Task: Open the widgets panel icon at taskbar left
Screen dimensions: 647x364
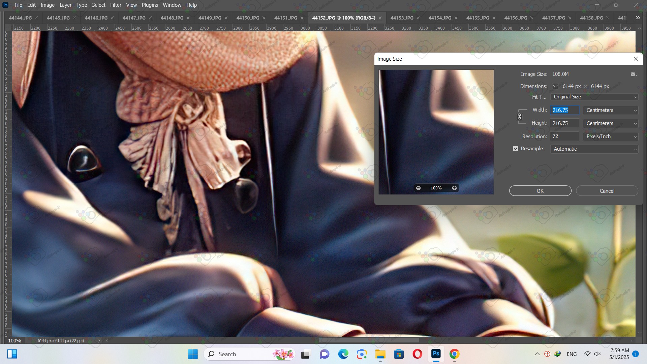Action: coord(12,354)
